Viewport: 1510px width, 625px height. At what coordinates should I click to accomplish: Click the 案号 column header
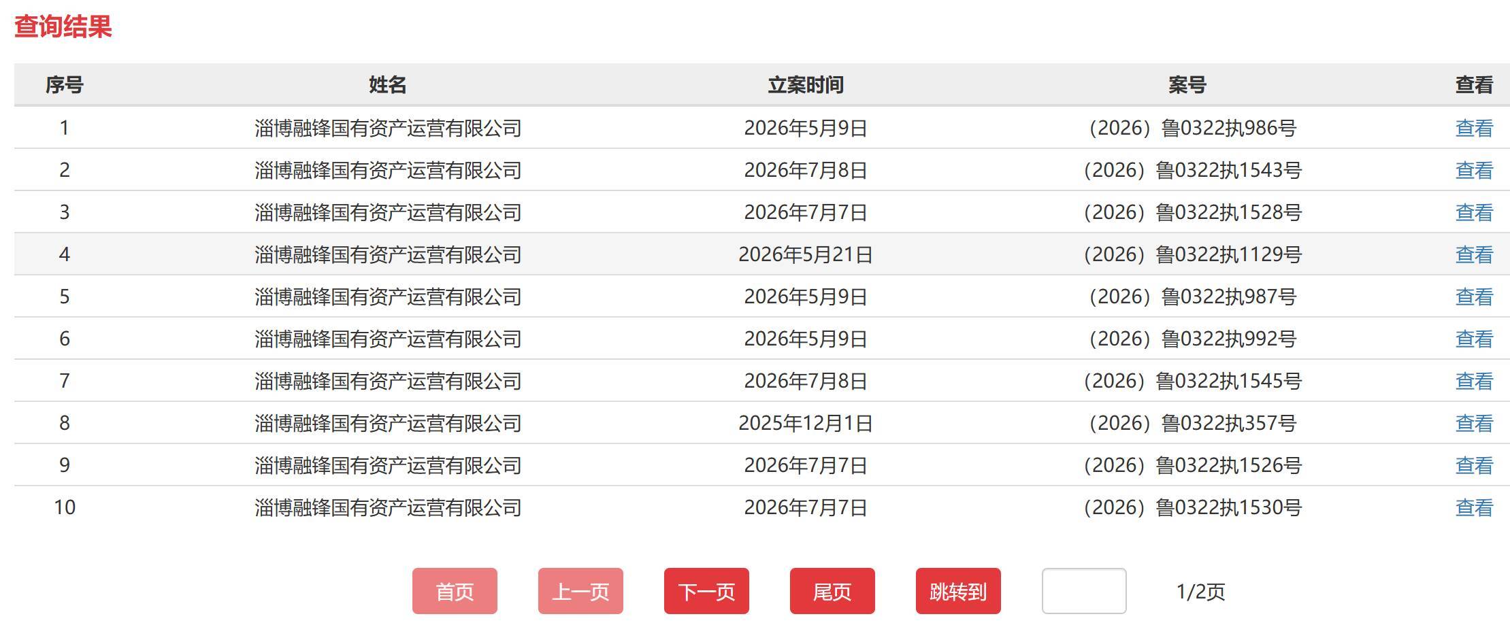coord(1187,85)
